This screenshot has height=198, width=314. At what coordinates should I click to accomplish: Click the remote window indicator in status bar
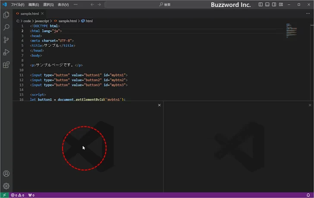point(4,195)
